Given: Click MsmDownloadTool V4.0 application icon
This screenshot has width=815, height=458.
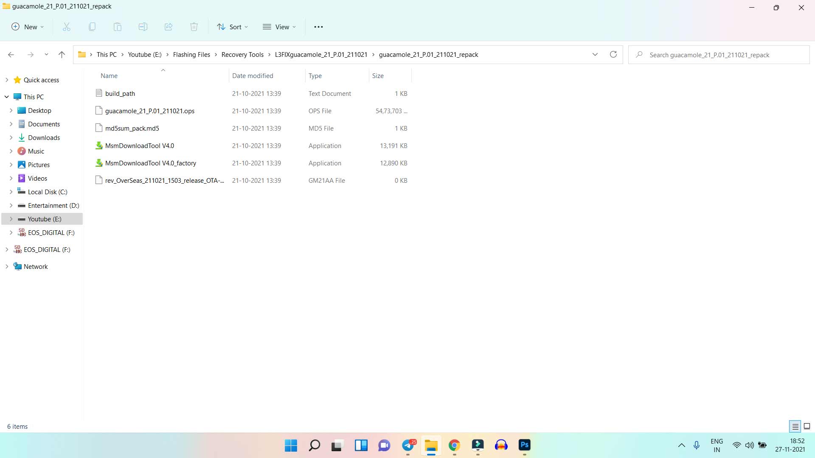Looking at the screenshot, I should tap(99, 145).
